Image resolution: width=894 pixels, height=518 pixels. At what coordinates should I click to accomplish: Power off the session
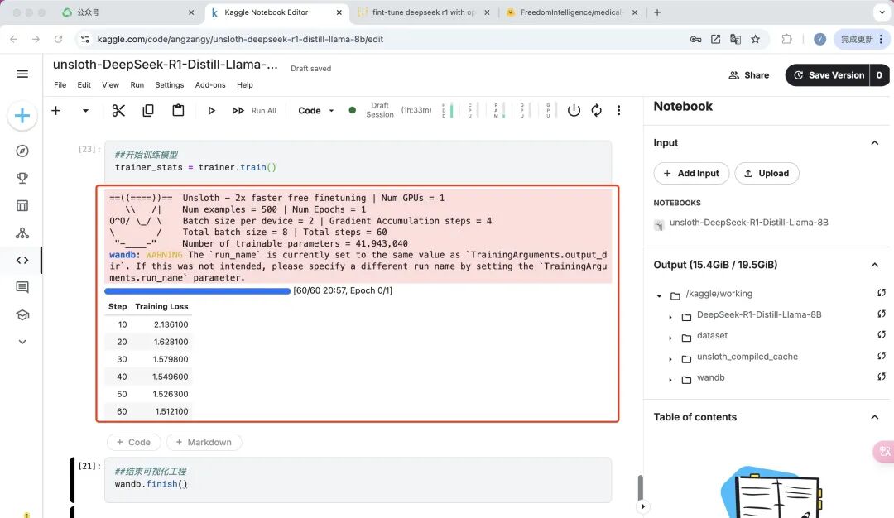click(574, 111)
